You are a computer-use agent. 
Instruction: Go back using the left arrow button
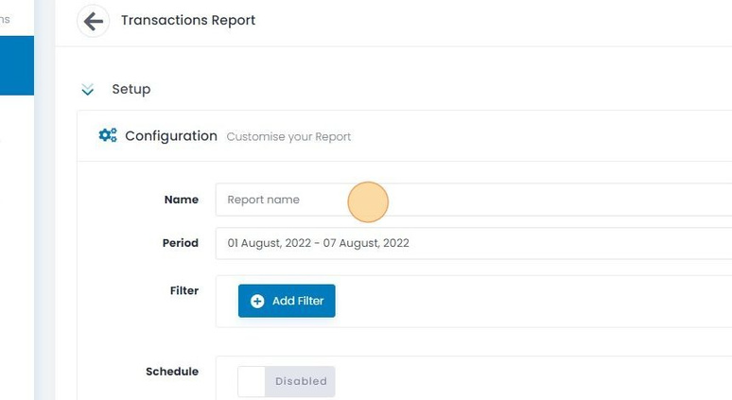pyautogui.click(x=94, y=21)
